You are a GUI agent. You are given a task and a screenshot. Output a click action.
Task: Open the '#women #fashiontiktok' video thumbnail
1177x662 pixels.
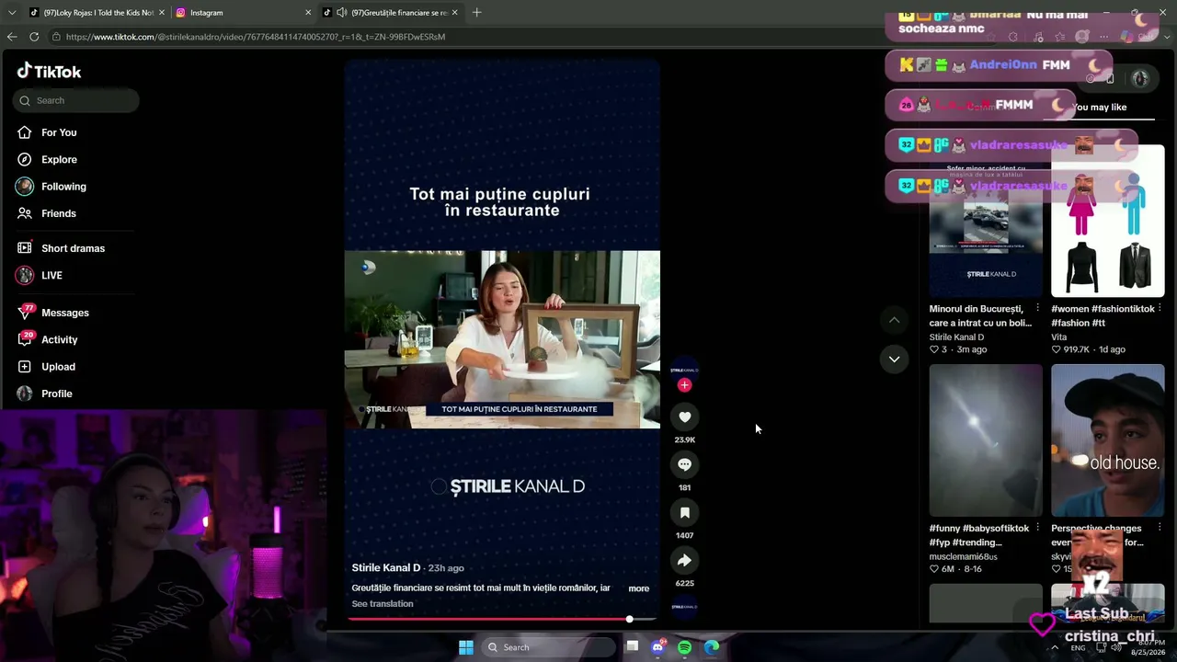(1108, 221)
